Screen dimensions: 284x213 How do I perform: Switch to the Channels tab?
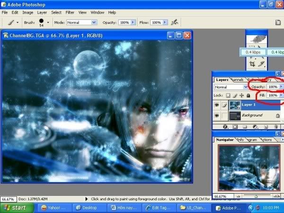[238, 80]
